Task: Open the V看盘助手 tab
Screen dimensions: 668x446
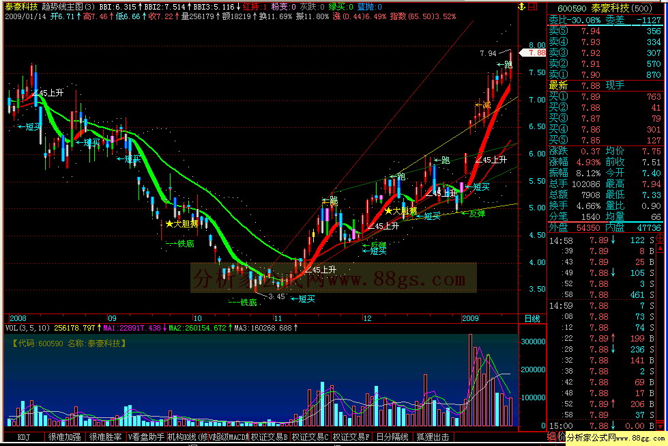Action: (x=146, y=437)
